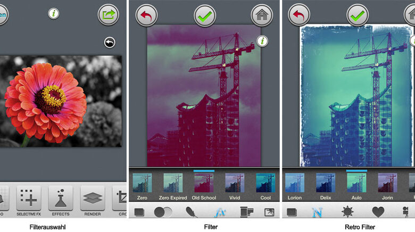The height and width of the screenshot is (232, 415).
Task: Tap info icon over the purple crane photo
Action: (262, 41)
